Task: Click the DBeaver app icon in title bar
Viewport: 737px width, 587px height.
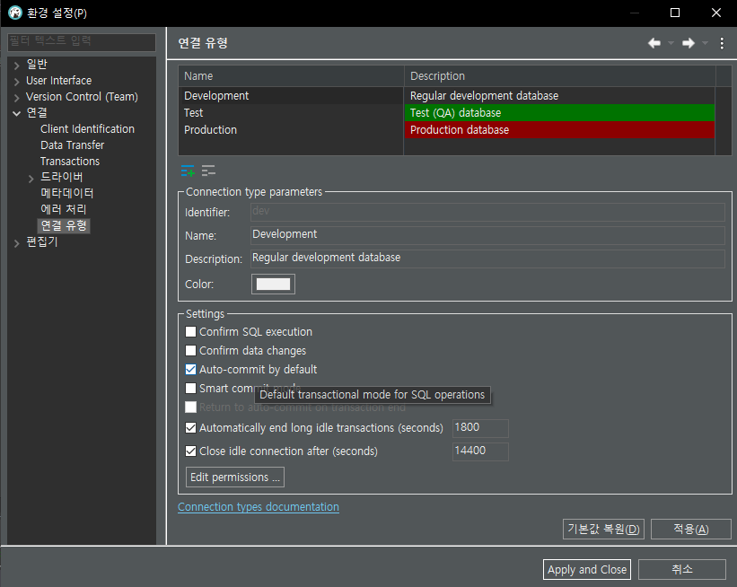Action: (x=15, y=13)
